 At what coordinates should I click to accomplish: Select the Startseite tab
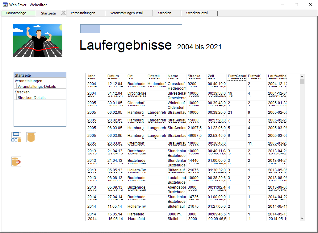[48, 13]
